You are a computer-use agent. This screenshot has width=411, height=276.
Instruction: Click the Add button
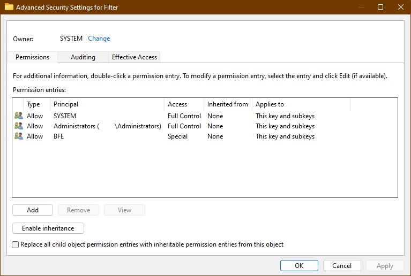(x=33, y=210)
